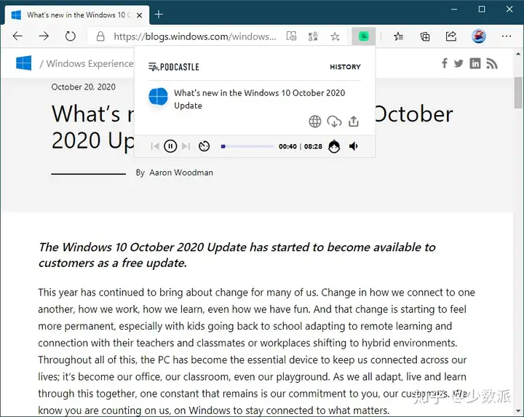Open the blog RSS feed
The width and height of the screenshot is (524, 417).
point(492,63)
